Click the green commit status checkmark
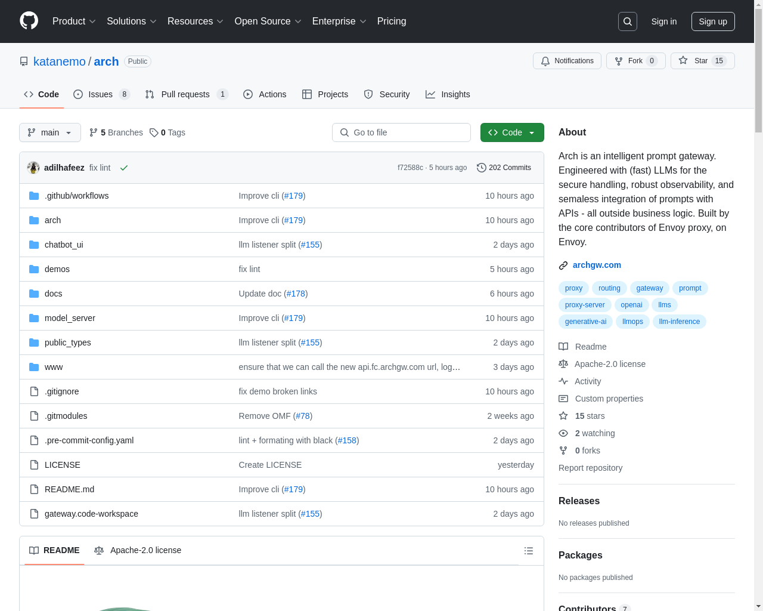763x611 pixels. pyautogui.click(x=124, y=168)
